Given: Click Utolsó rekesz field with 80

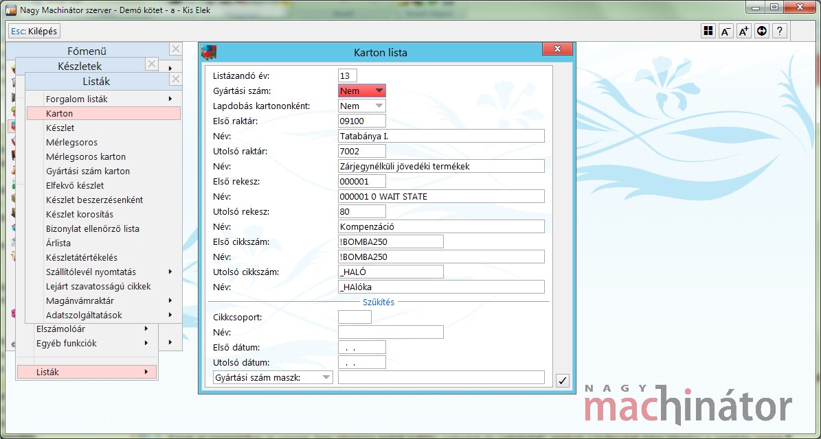Looking at the screenshot, I should tap(362, 212).
